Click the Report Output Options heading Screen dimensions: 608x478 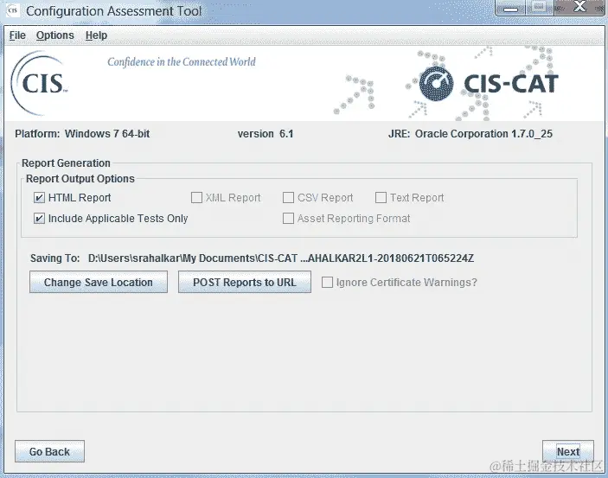pos(80,179)
